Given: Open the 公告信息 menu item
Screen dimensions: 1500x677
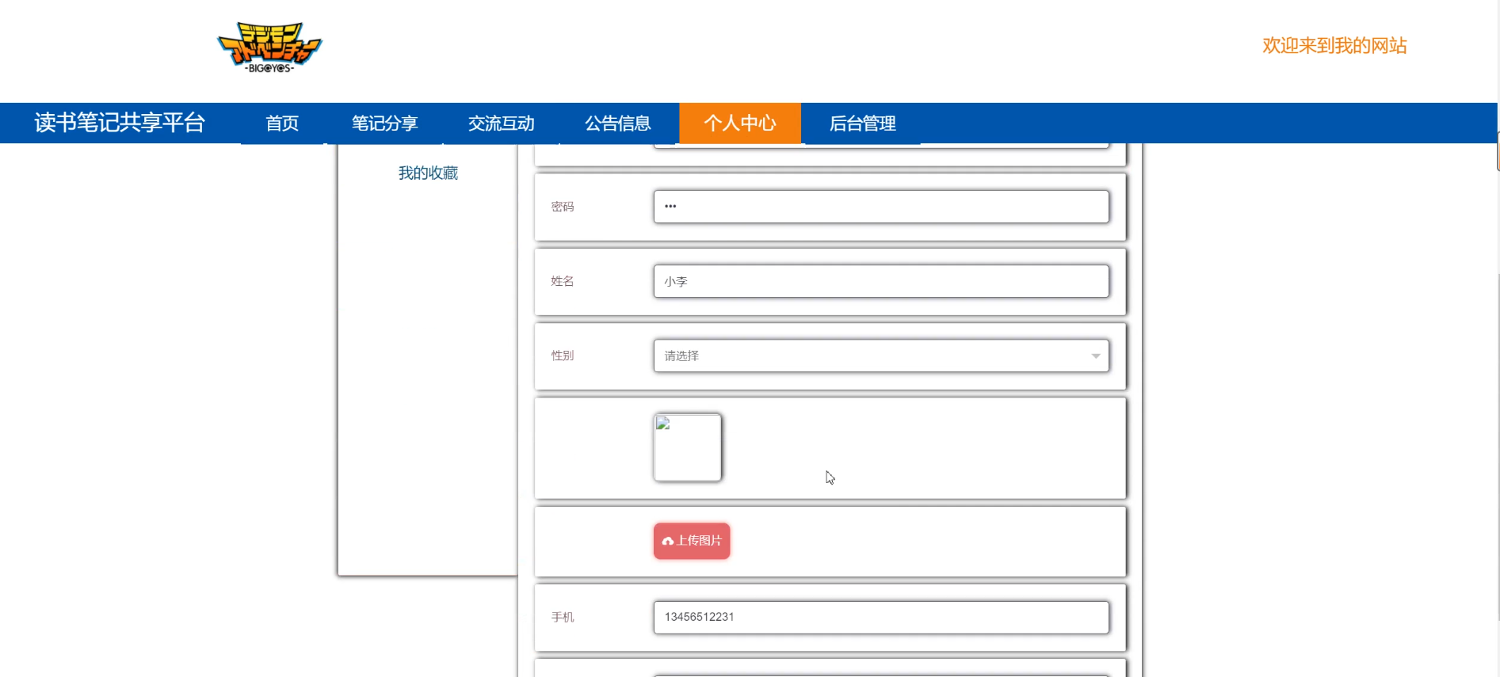Looking at the screenshot, I should pyautogui.click(x=617, y=124).
